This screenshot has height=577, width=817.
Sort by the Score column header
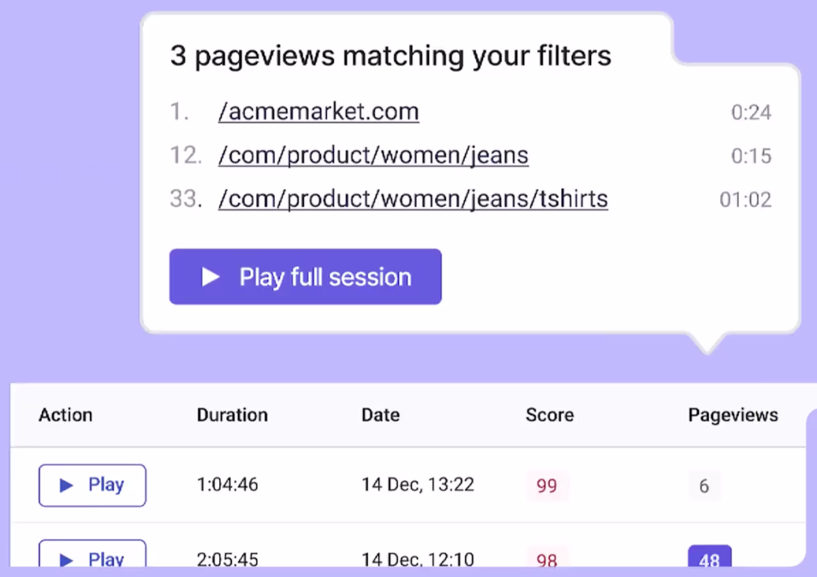(550, 415)
